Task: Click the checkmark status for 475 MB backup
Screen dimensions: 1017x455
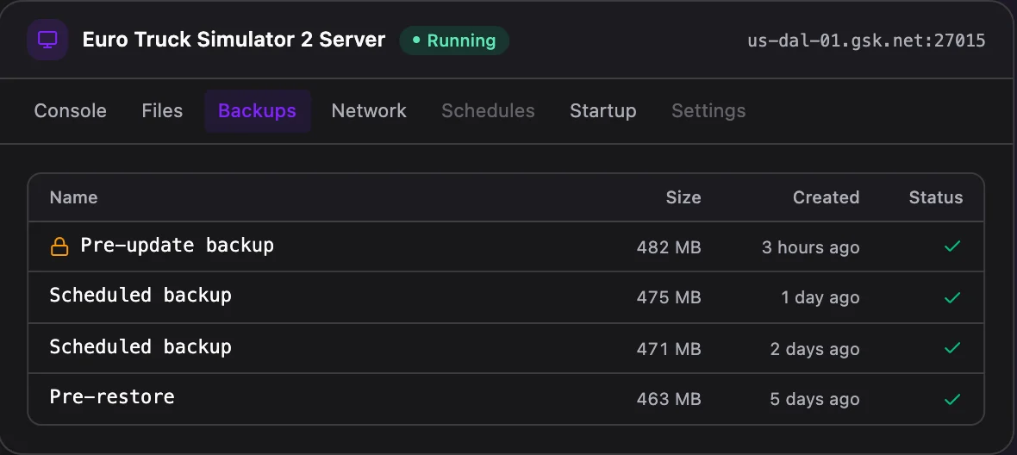Action: coord(952,297)
